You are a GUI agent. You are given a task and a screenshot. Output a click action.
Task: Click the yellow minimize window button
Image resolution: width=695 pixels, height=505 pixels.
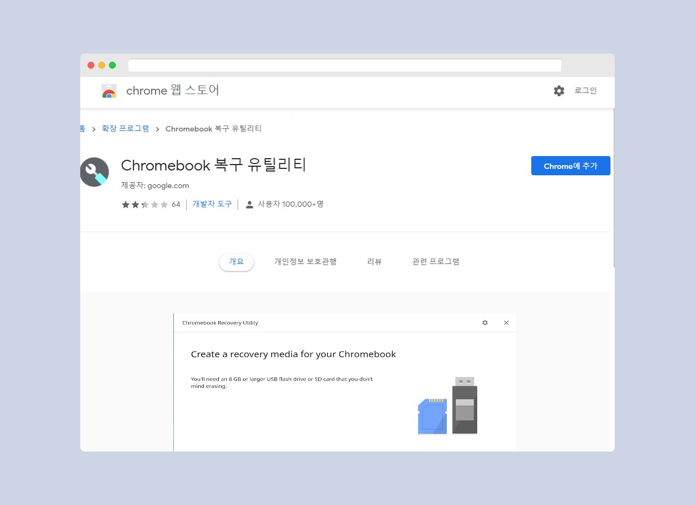point(102,65)
